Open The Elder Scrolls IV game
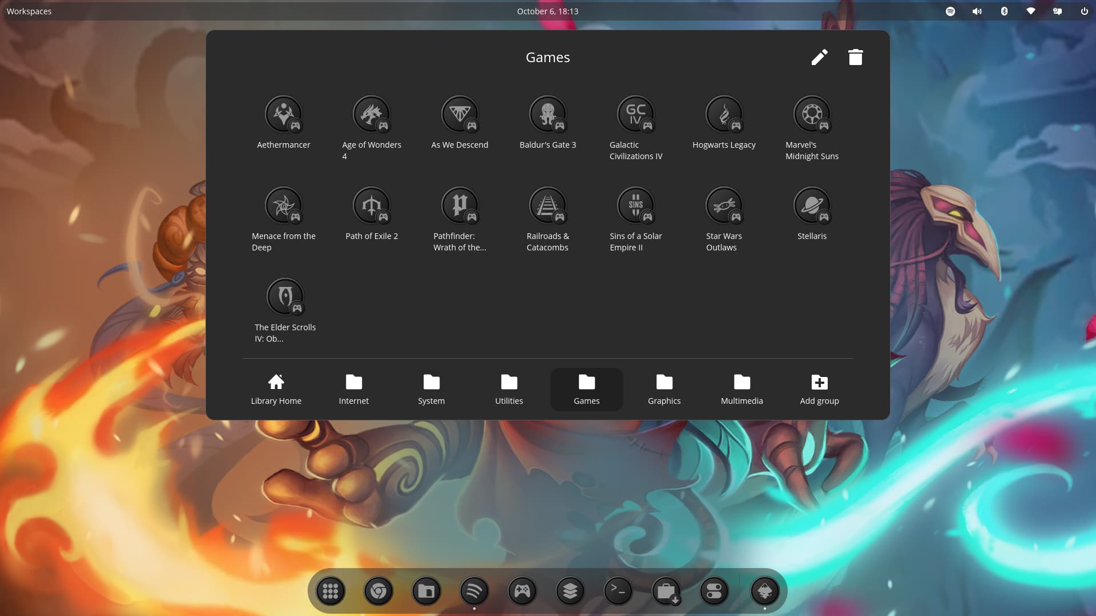 click(x=285, y=297)
